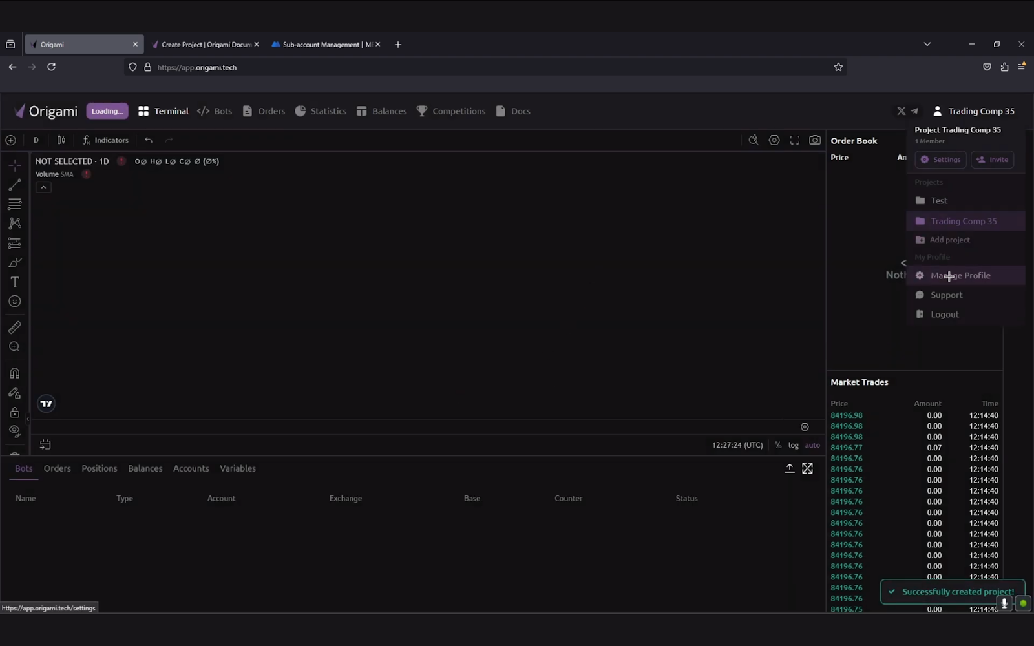This screenshot has width=1034, height=646.
Task: Activate the chart zoom-in tool
Action: click(14, 347)
